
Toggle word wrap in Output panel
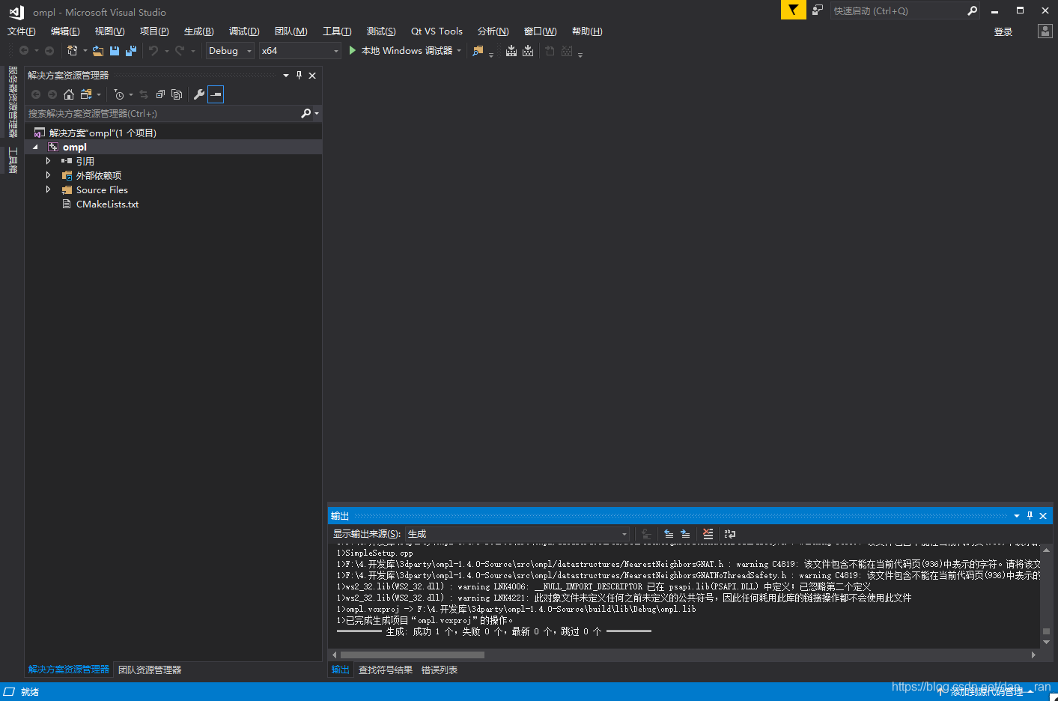click(730, 534)
